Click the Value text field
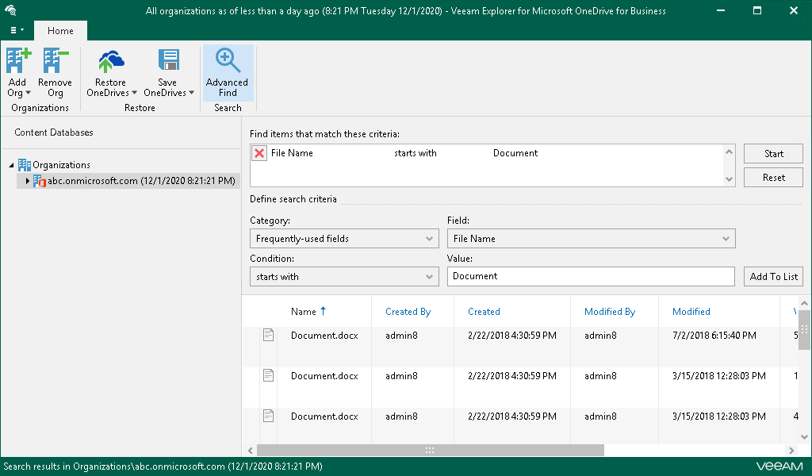The image size is (812, 476). coord(591,276)
